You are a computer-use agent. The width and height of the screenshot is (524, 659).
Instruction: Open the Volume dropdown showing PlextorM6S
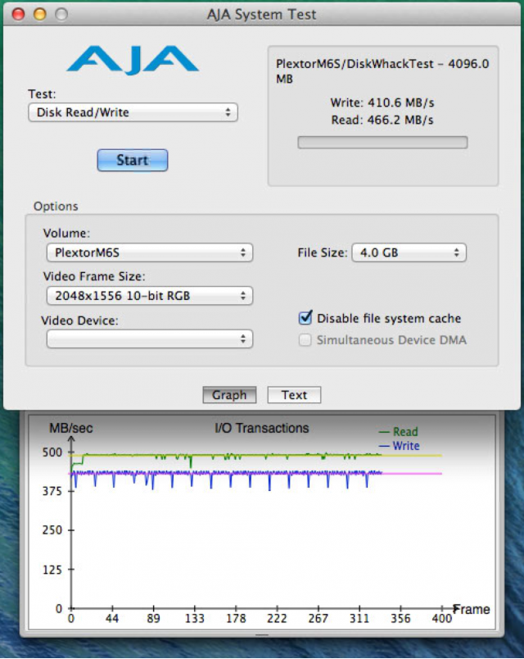pos(150,252)
